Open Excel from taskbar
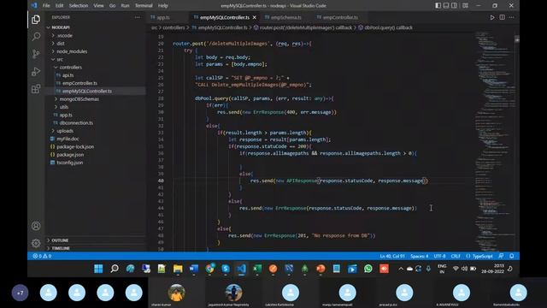 coord(257,269)
